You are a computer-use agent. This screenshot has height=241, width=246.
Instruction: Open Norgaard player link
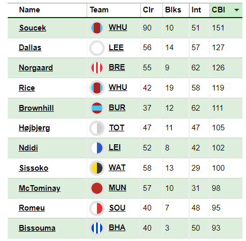36,68
